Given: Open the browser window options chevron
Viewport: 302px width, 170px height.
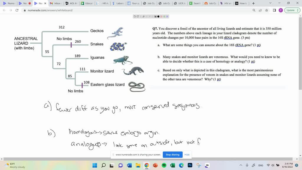Looking at the screenshot, I should pyautogui.click(x=270, y=3).
